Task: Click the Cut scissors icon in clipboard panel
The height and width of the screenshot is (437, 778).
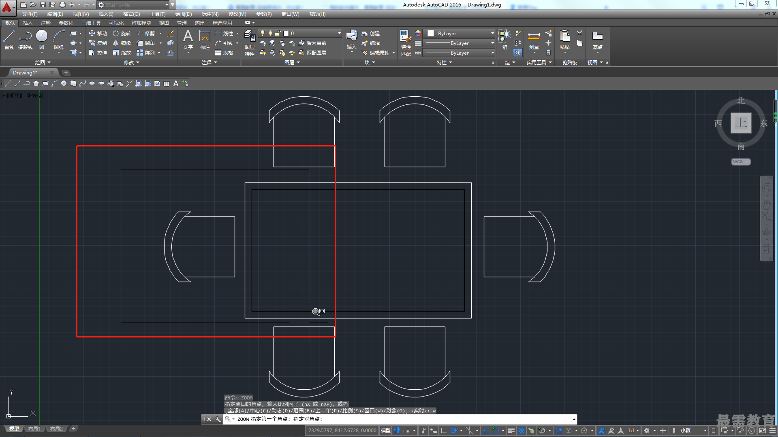Action: tap(579, 33)
